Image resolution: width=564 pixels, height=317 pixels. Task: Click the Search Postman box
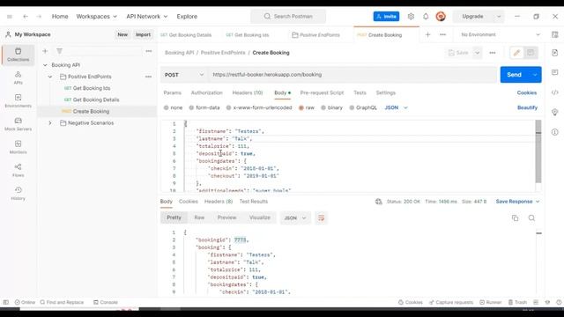pos(288,17)
